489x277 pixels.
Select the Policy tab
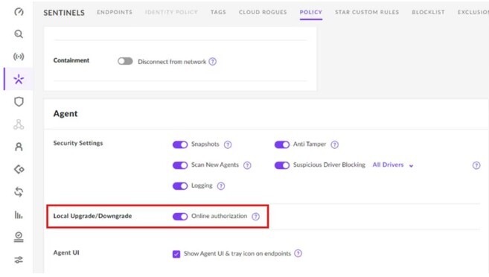tap(310, 12)
